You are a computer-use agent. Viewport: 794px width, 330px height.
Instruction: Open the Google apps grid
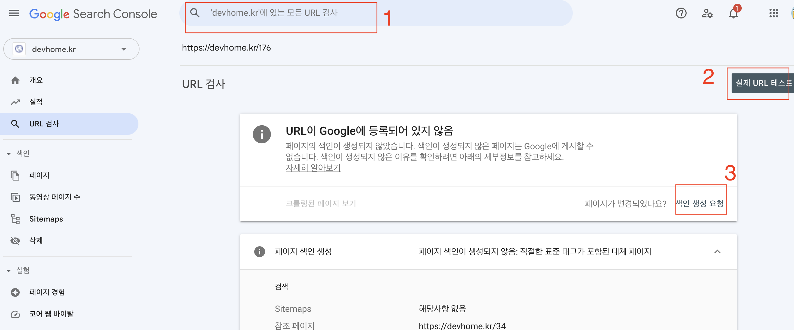pos(774,13)
